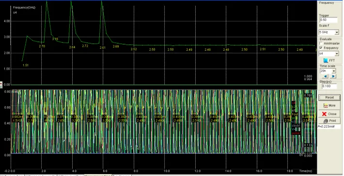Click the 18.0 time axis tick

click(290, 171)
